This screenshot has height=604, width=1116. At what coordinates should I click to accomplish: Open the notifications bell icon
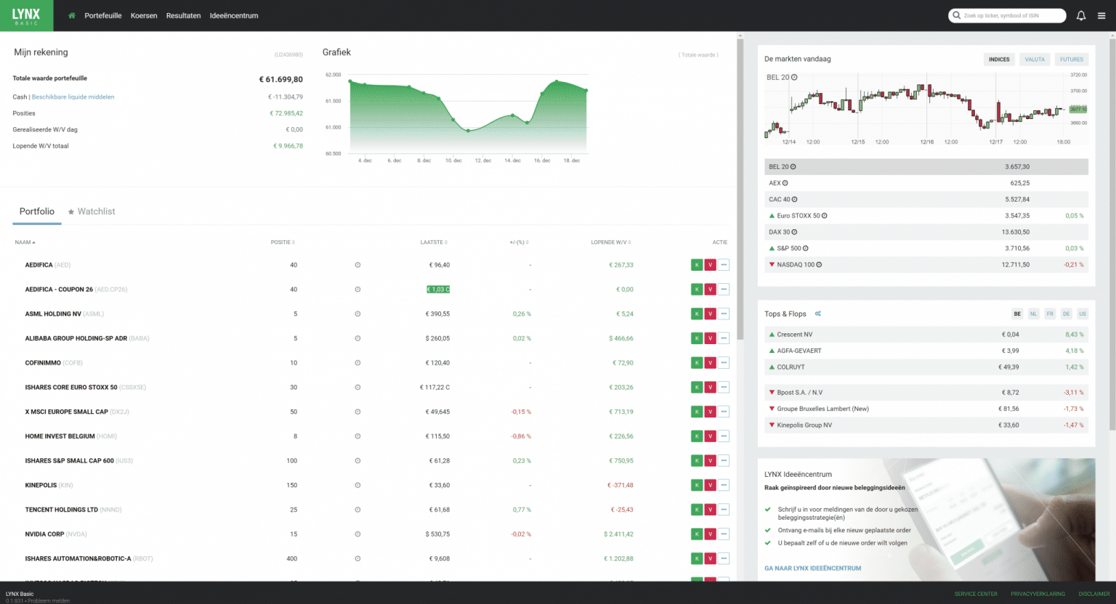tap(1081, 15)
